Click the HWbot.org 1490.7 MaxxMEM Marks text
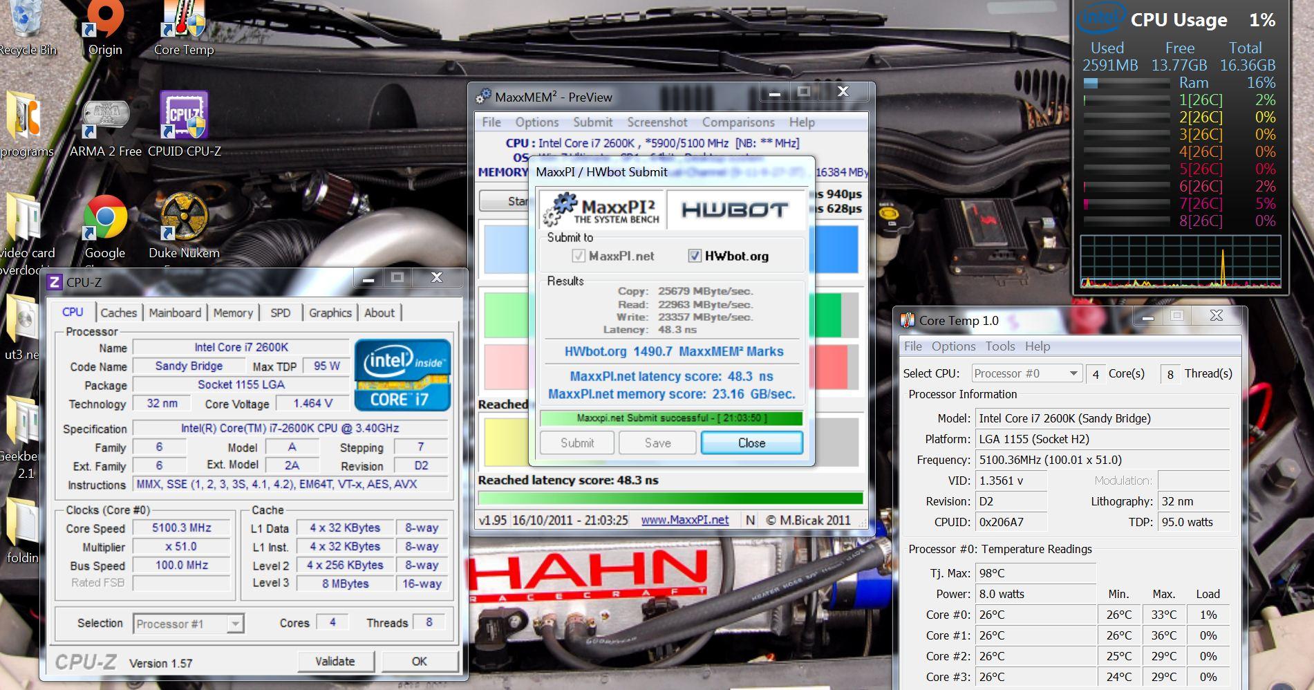 (x=674, y=351)
